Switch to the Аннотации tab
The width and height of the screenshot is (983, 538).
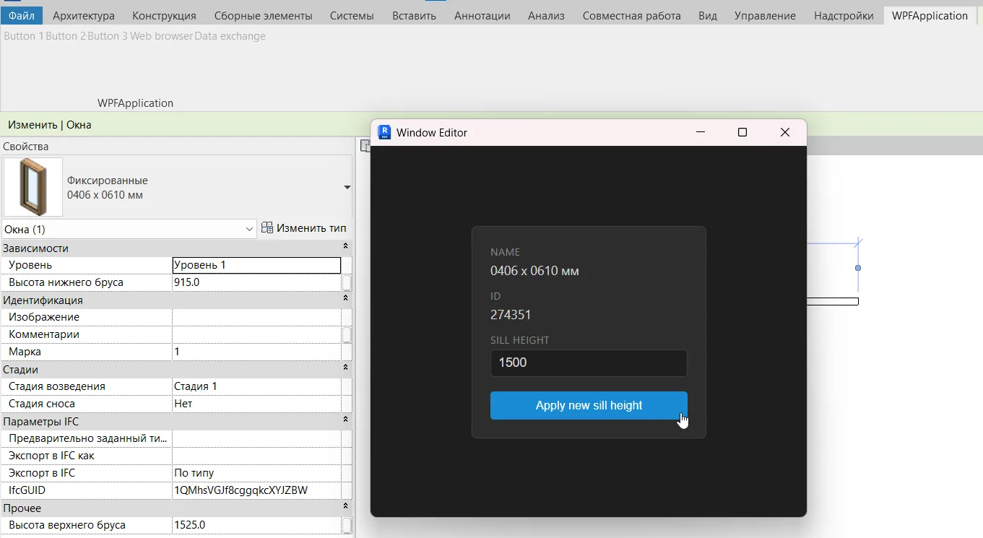[482, 15]
